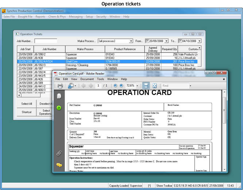Open the collaborate/share icon in Adobe Reader
The height and width of the screenshot is (190, 243).
coord(71,86)
